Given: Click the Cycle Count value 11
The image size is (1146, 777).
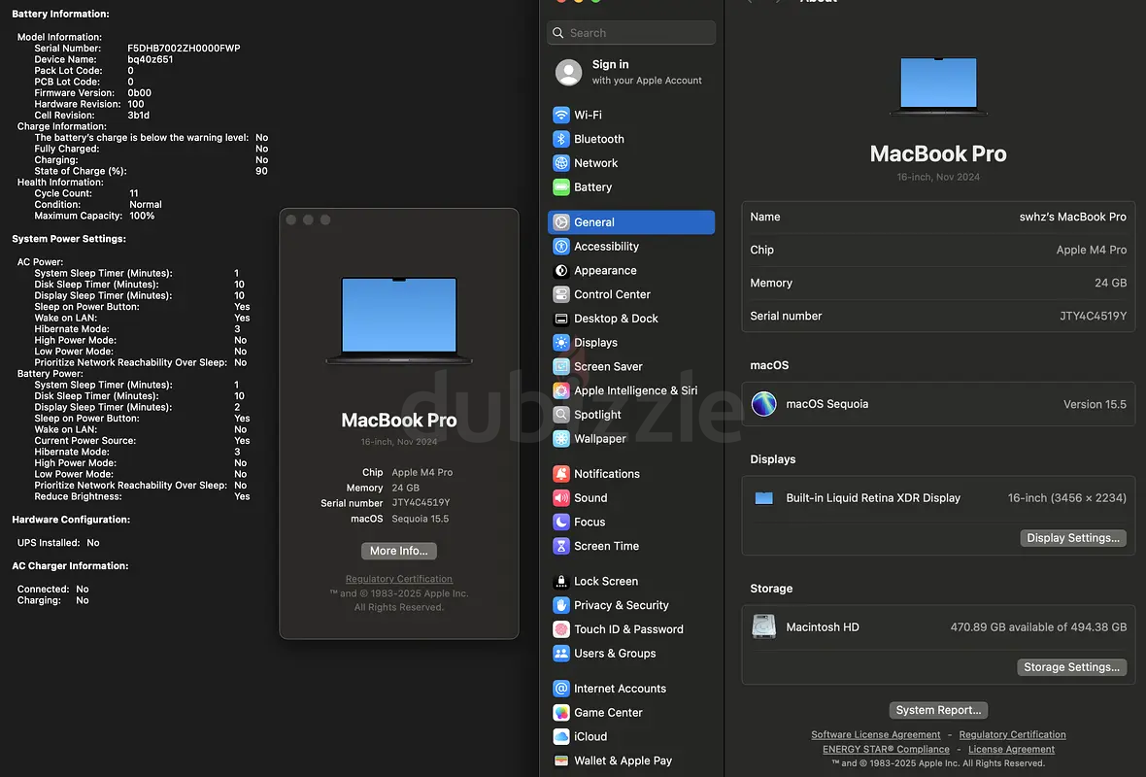Looking at the screenshot, I should tap(134, 193).
